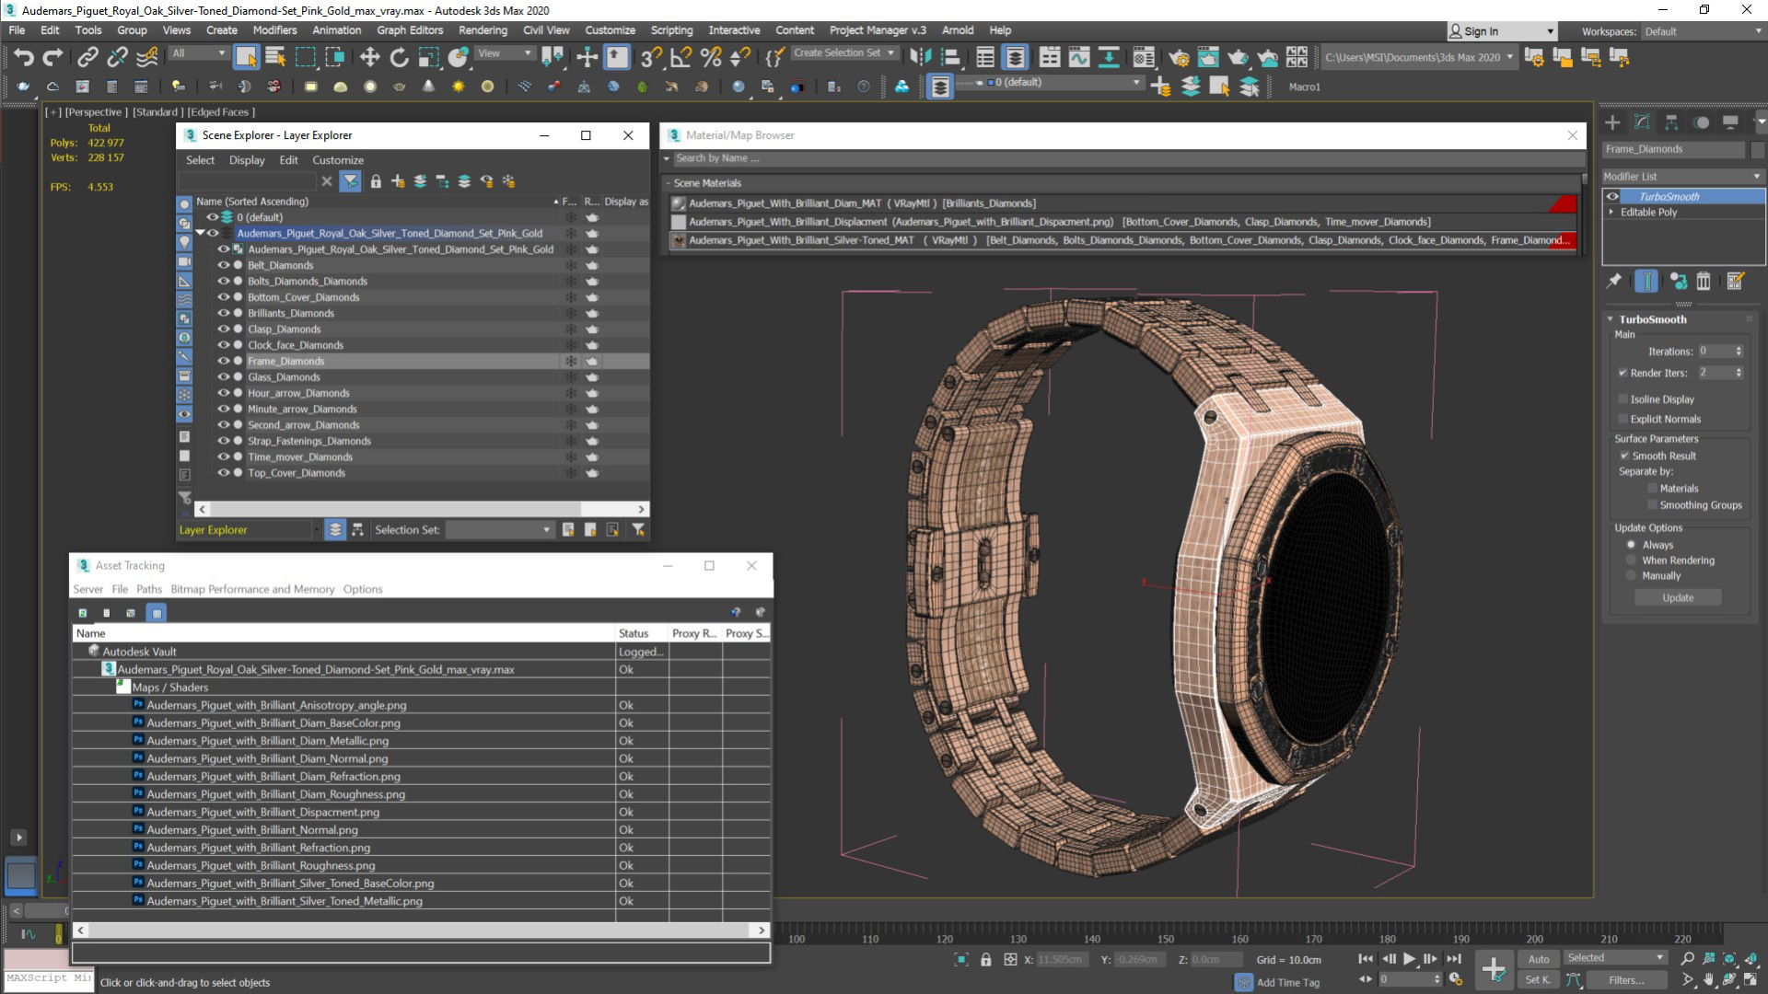Toggle the Angle Snap icon

point(681,58)
